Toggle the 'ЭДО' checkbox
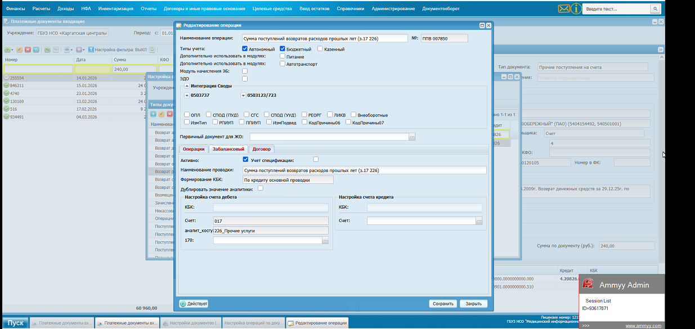695x329 pixels. [245, 79]
